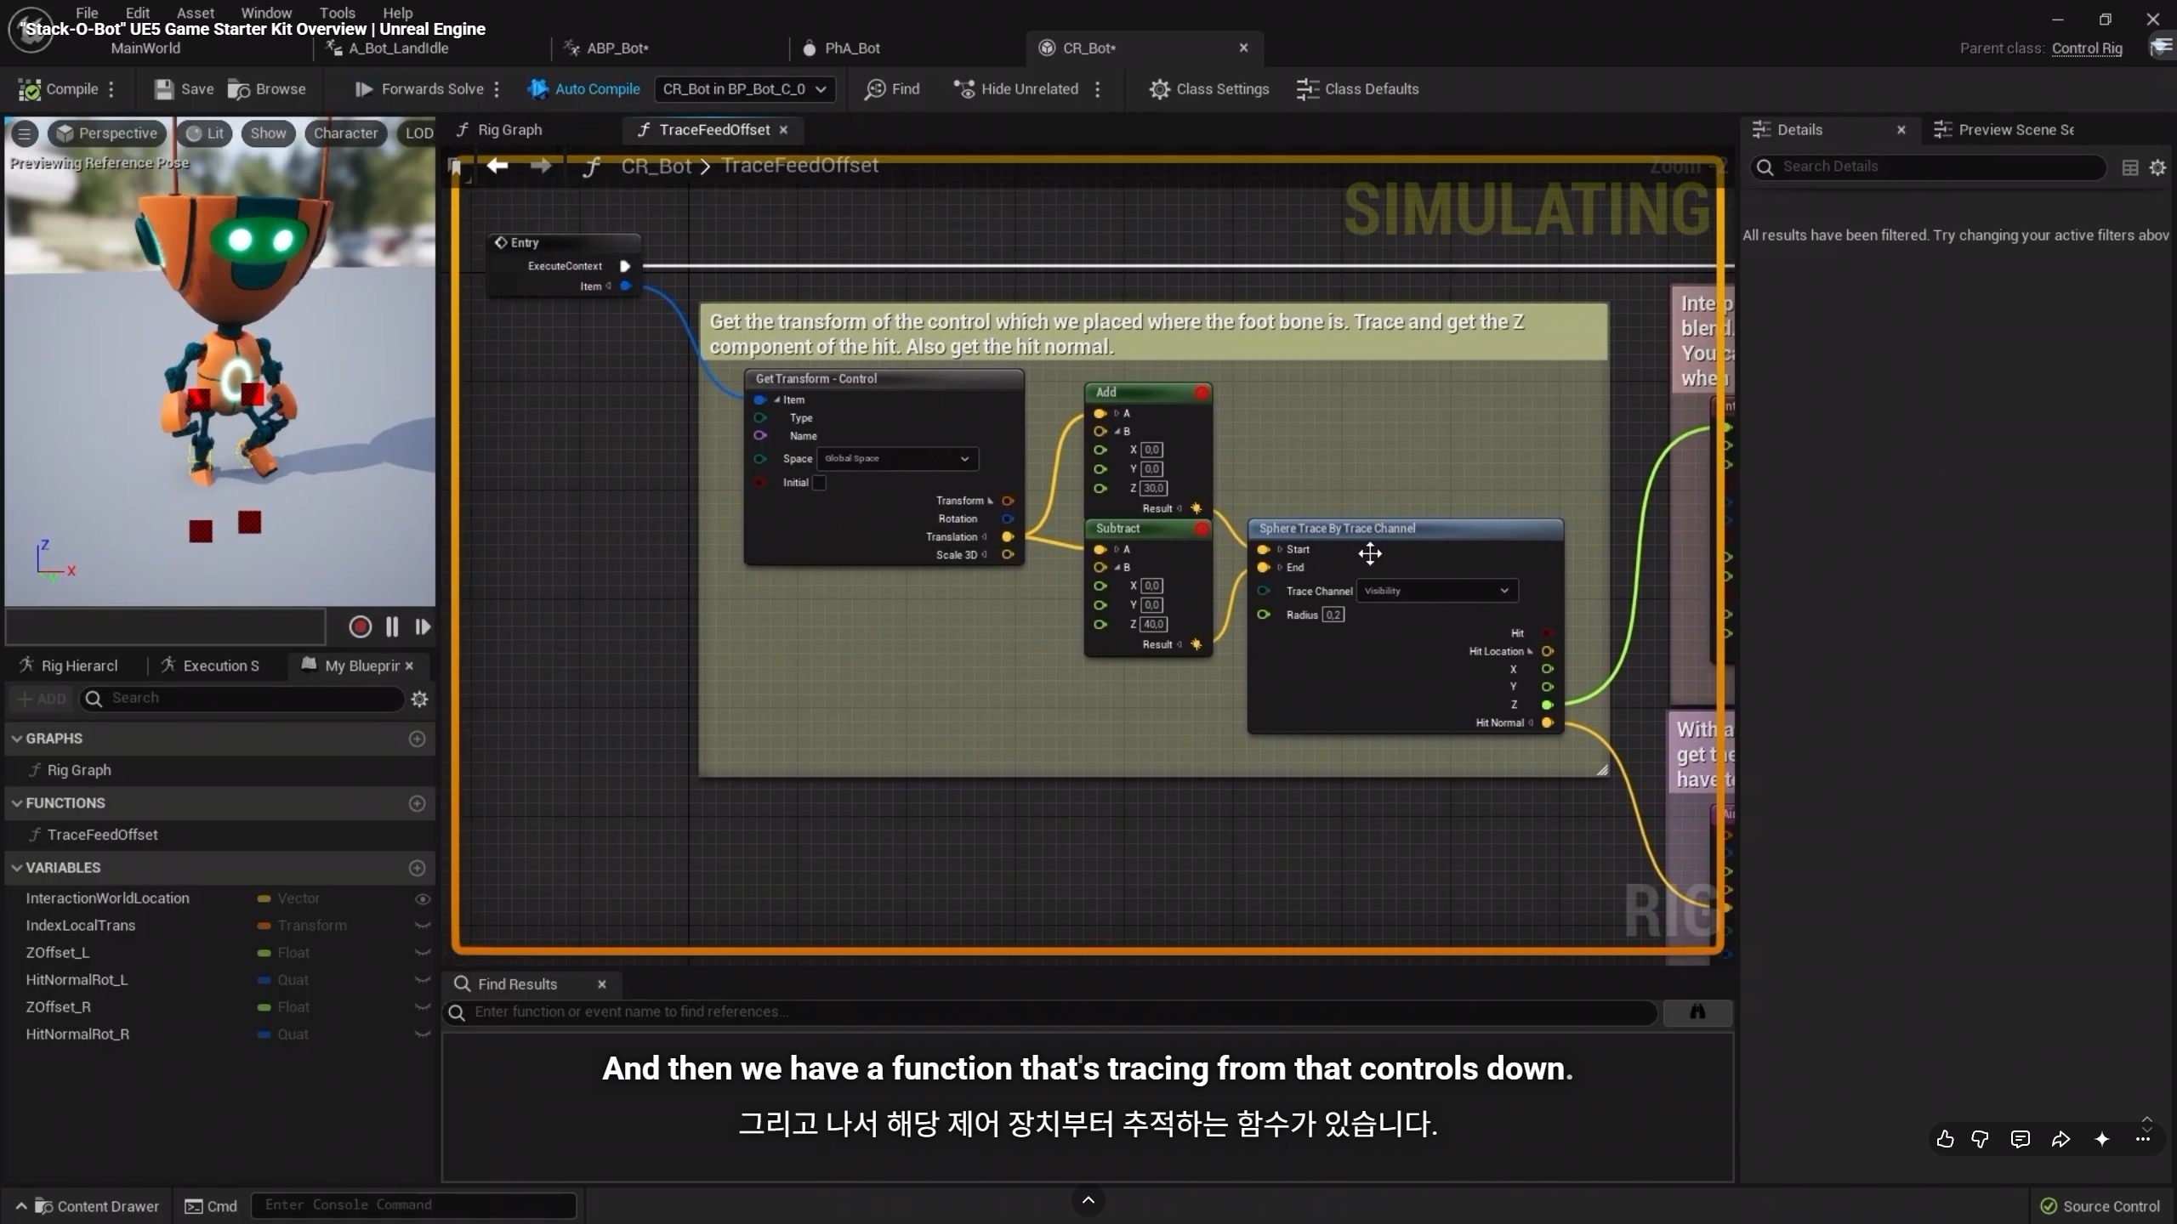Click My Blueprint search field
2177x1224 pixels.
tap(242, 698)
